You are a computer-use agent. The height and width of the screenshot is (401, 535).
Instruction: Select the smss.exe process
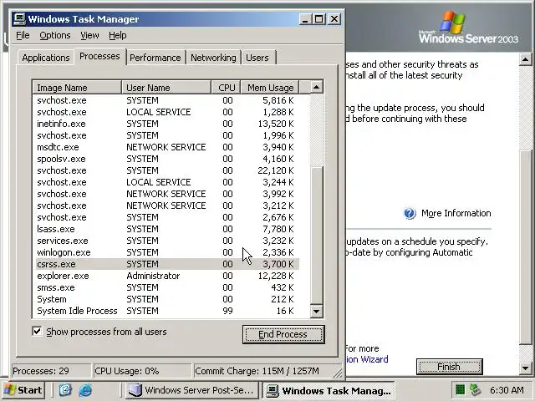coord(167,287)
